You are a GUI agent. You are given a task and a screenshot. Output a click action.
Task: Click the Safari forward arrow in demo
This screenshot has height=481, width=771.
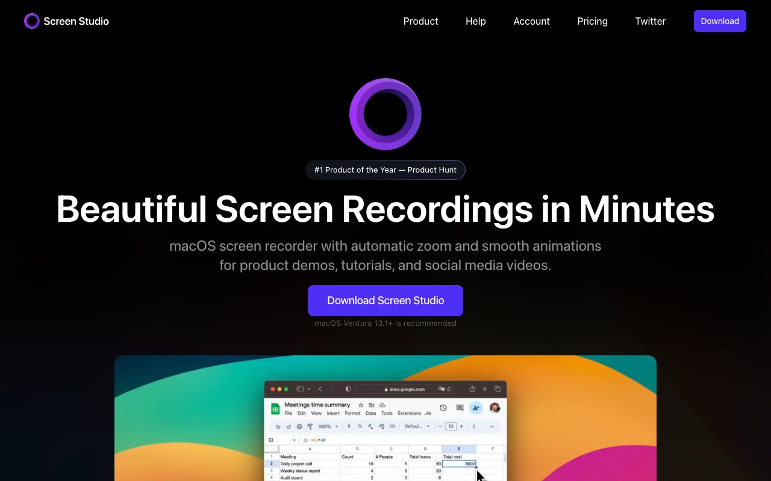(x=332, y=389)
